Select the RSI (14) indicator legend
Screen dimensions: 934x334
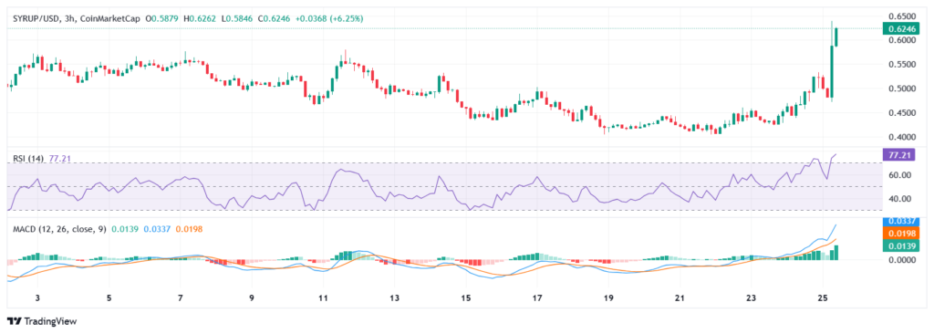point(28,159)
